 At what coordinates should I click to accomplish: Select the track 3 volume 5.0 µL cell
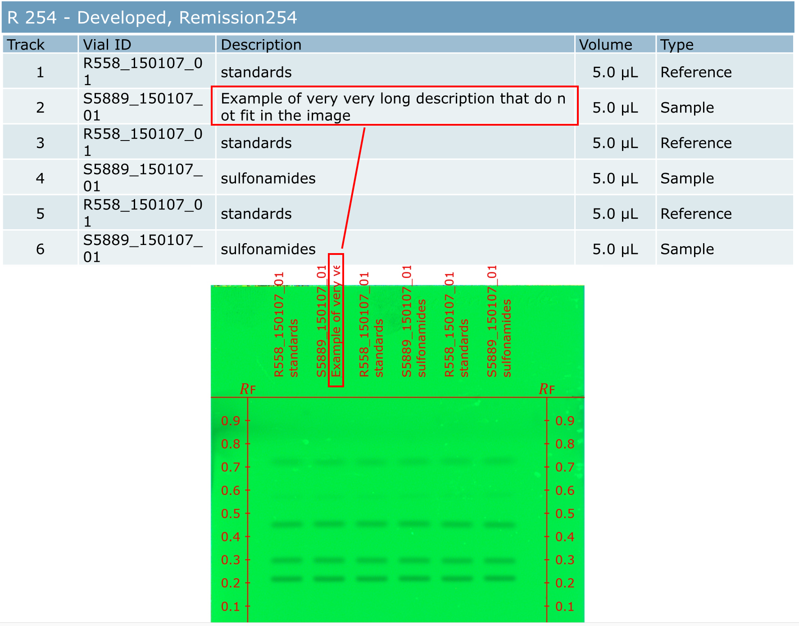coord(614,143)
